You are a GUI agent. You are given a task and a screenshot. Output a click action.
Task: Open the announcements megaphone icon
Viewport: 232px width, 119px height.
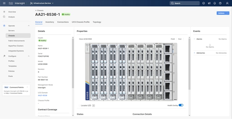point(209,3)
